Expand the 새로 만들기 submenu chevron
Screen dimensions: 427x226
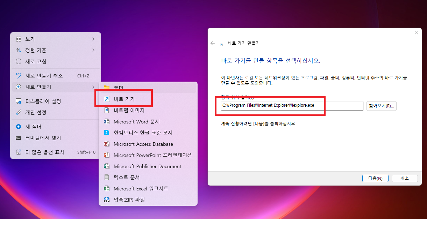click(x=93, y=87)
